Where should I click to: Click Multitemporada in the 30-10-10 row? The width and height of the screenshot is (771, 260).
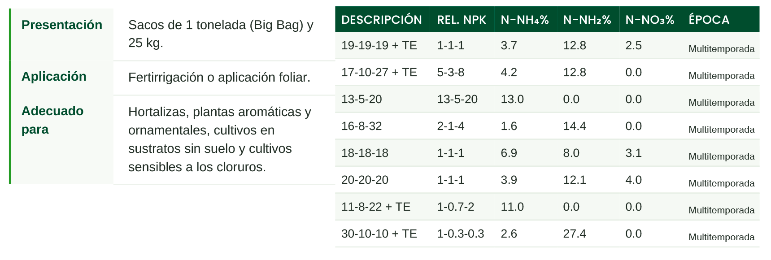click(x=721, y=237)
